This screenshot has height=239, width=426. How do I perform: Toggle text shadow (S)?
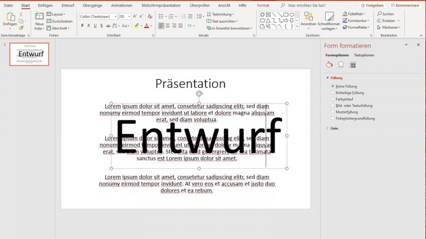pyautogui.click(x=102, y=26)
